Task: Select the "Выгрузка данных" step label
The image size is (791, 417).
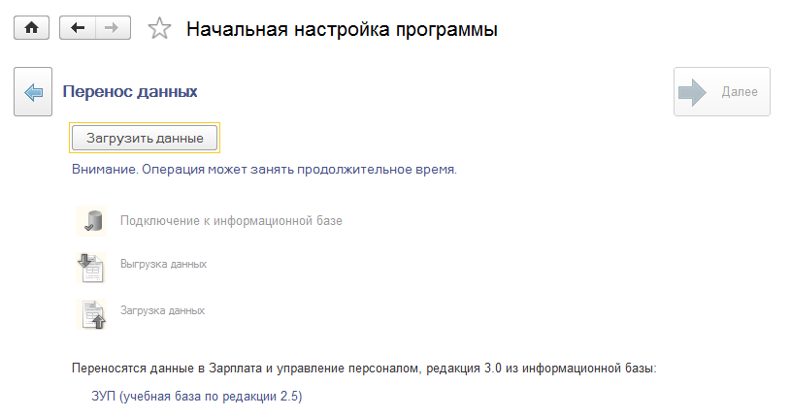Action: pyautogui.click(x=163, y=264)
